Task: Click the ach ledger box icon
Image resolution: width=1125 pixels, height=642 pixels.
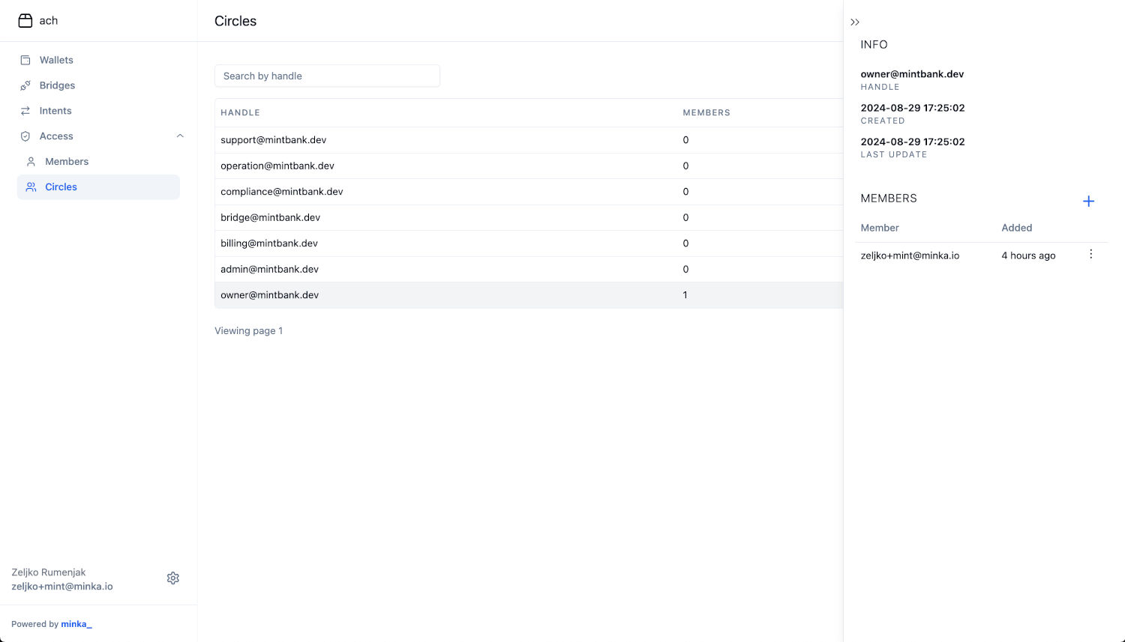Action: pyautogui.click(x=25, y=21)
